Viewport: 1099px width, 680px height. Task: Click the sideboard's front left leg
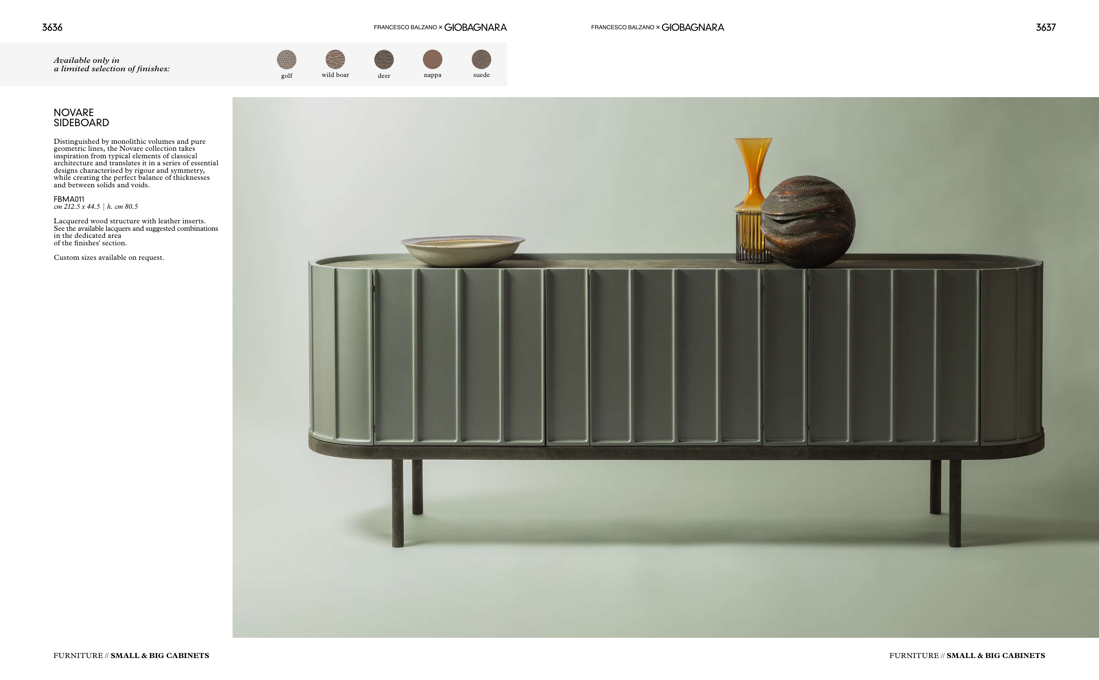[x=397, y=503]
